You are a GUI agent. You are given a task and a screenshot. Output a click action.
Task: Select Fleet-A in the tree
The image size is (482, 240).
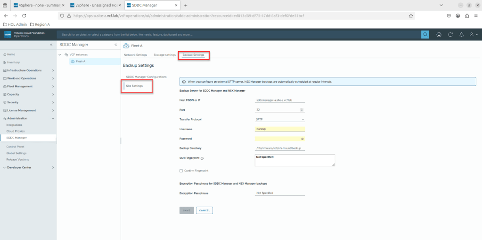click(x=81, y=62)
